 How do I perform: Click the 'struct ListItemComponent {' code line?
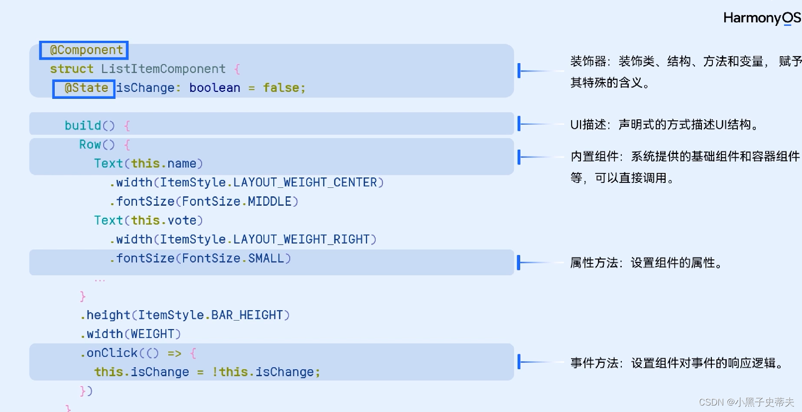(145, 69)
